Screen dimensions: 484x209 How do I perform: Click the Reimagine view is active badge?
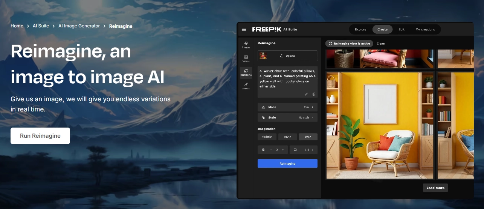point(349,44)
